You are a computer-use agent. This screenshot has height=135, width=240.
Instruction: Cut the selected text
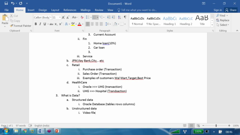[x=14, y=16]
